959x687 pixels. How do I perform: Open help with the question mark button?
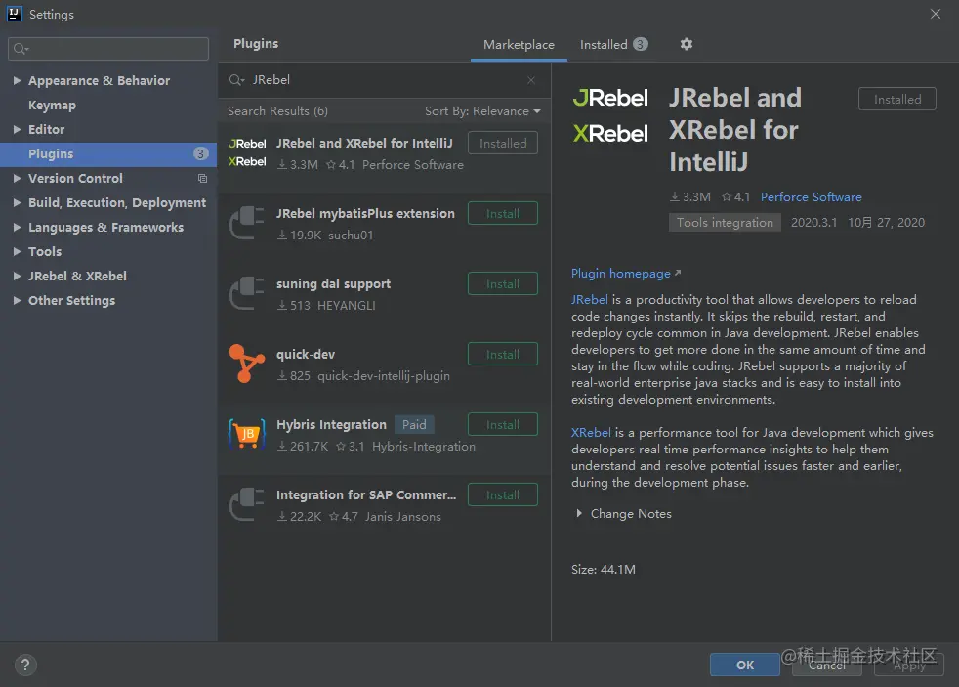tap(25, 665)
